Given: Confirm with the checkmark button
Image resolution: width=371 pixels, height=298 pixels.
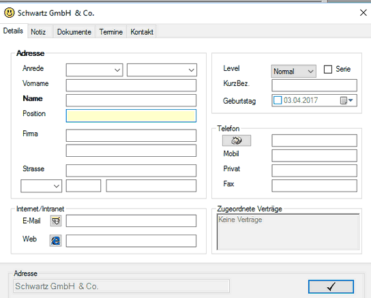Looking at the screenshot, I should (x=331, y=286).
